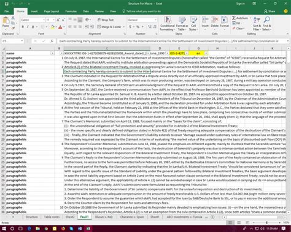
Task: Open filter dropdown on yellow cell E1
Action: [187, 53]
